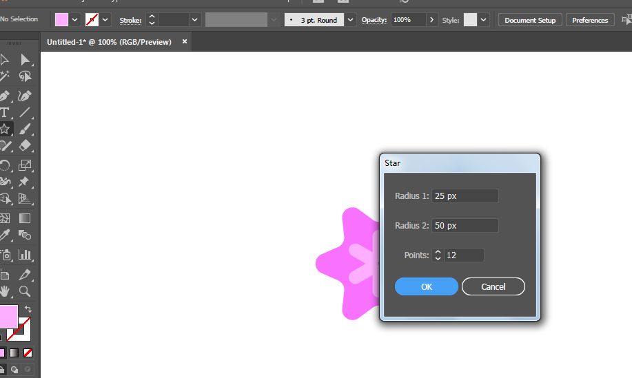
Task: Click the Points stepper arrows
Action: coord(438,255)
